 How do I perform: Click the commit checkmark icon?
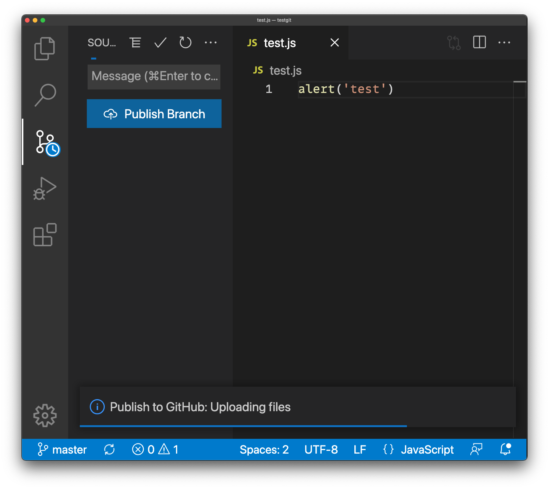(x=160, y=43)
